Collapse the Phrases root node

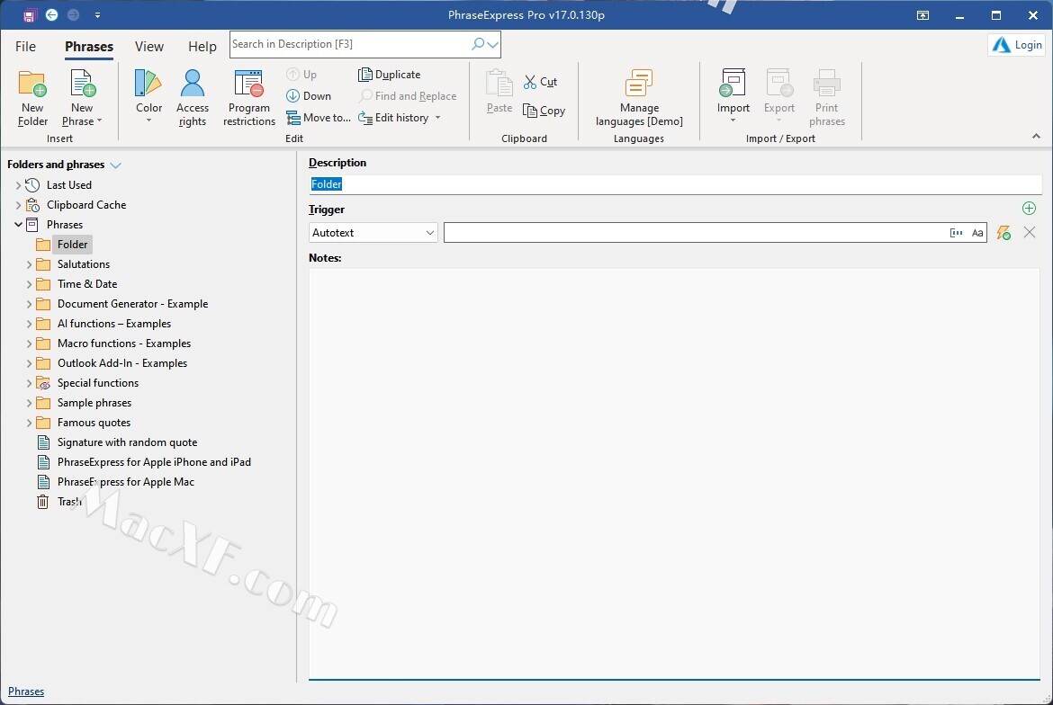click(x=18, y=225)
